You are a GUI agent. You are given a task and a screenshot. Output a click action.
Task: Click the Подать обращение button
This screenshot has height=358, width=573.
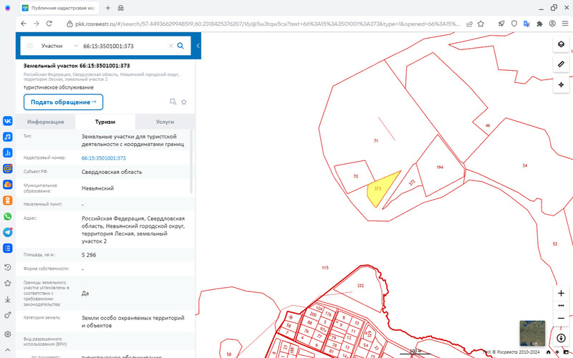tap(63, 102)
